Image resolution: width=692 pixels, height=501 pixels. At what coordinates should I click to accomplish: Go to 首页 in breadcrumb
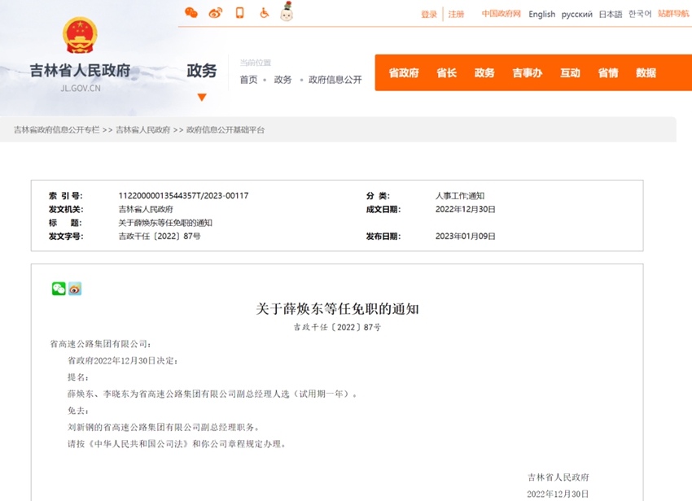(248, 80)
